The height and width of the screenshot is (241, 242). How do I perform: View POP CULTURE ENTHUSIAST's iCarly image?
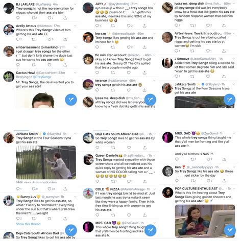click(205, 221)
